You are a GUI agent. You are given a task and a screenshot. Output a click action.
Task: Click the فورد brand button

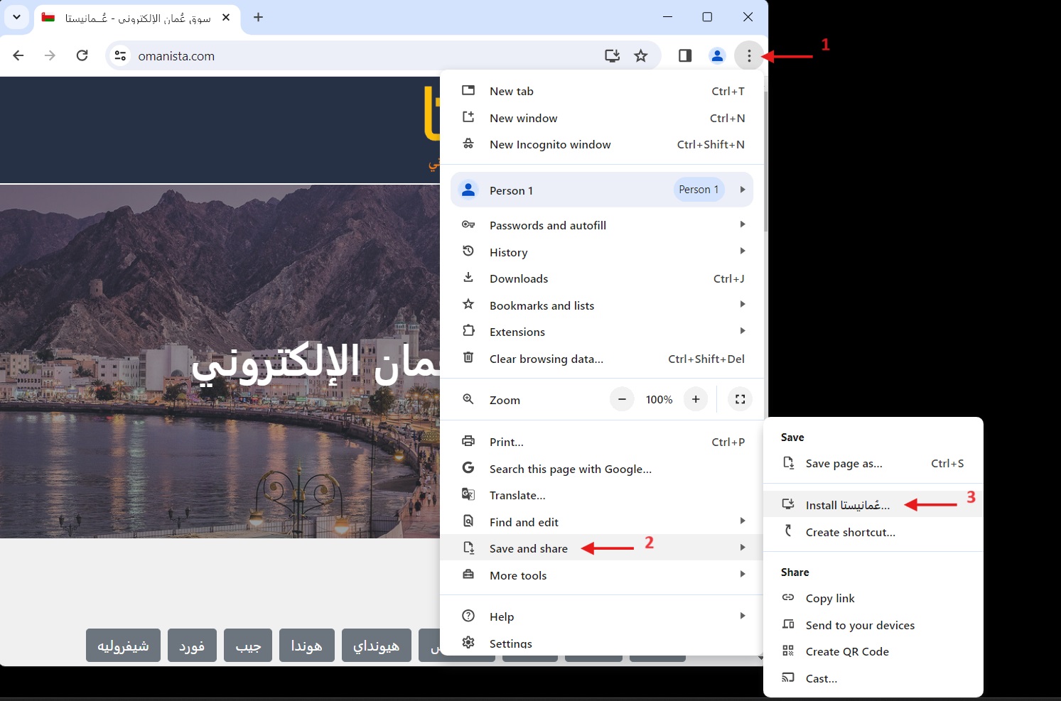(192, 645)
